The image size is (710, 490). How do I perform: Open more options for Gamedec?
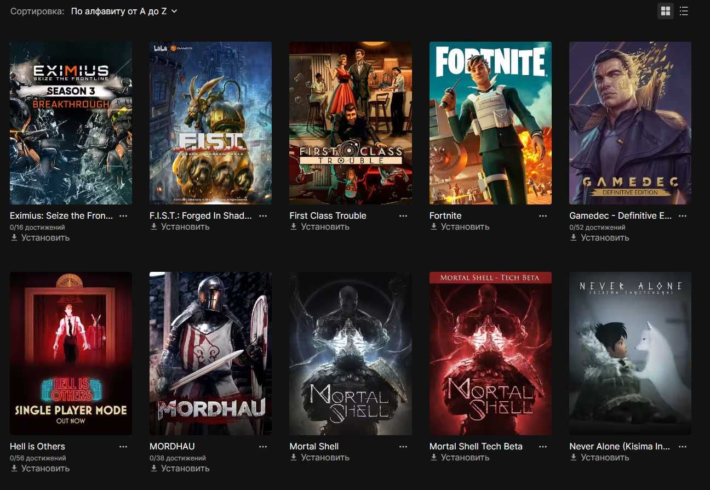(683, 216)
